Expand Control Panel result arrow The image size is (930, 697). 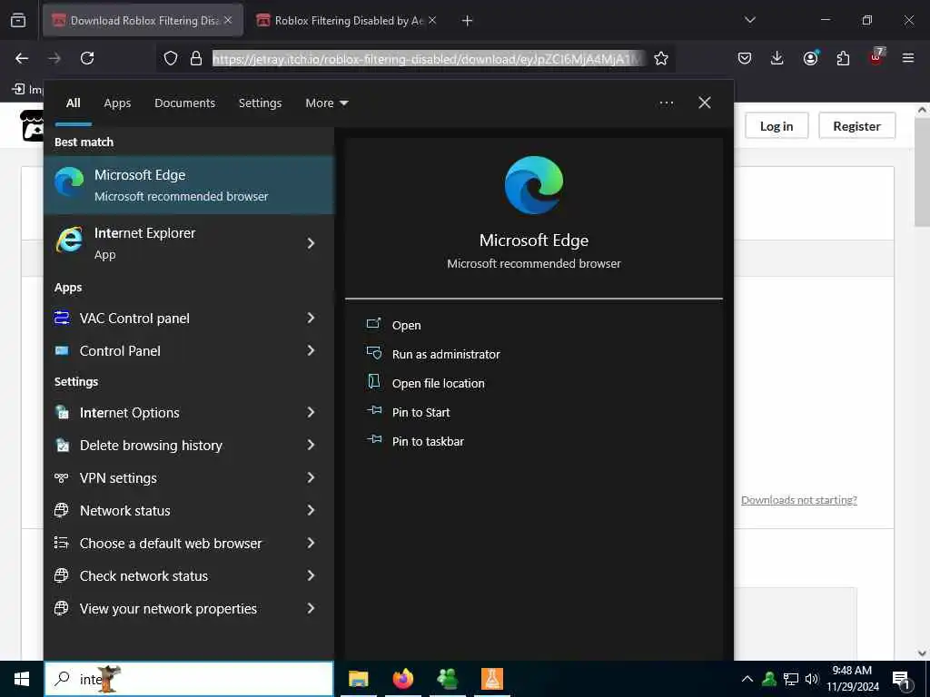click(311, 351)
